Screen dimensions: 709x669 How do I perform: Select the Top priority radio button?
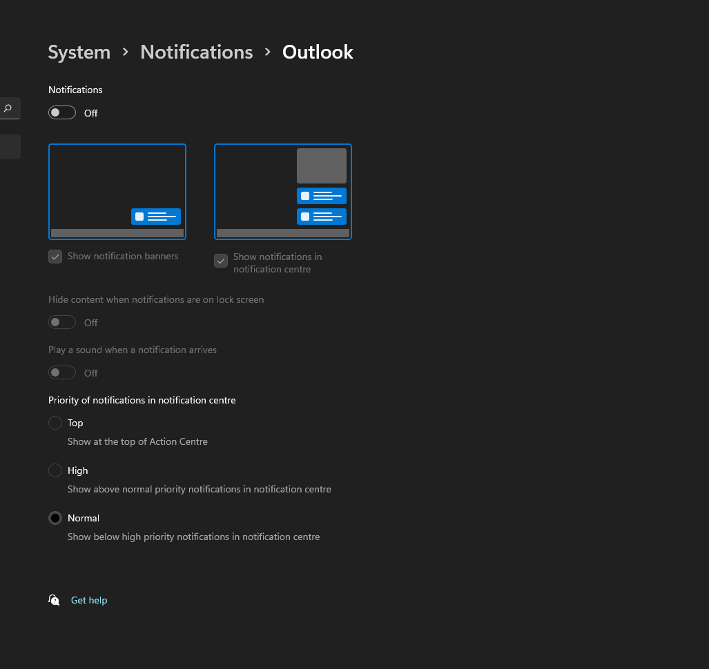point(55,423)
